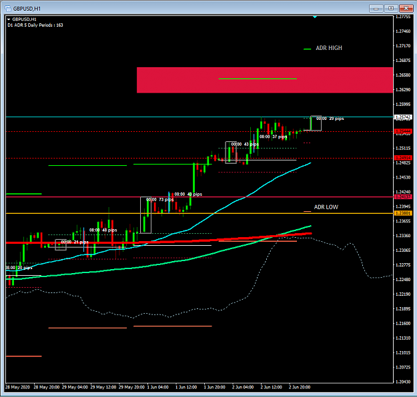The height and width of the screenshot is (397, 417).
Task: Expand the GBPUSD,H1 chart symbol arrow
Action: click(9, 19)
